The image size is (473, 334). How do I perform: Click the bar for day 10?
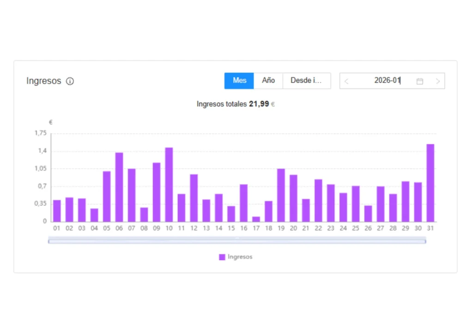click(169, 185)
